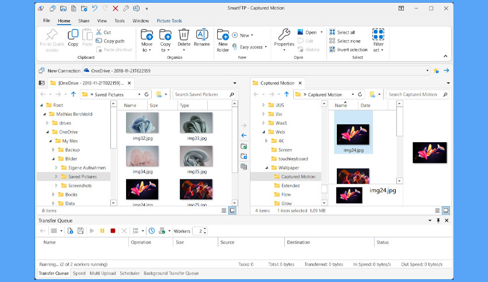The width and height of the screenshot is (488, 282).
Task: Refresh the Captured Motion pane
Action: pyautogui.click(x=360, y=94)
